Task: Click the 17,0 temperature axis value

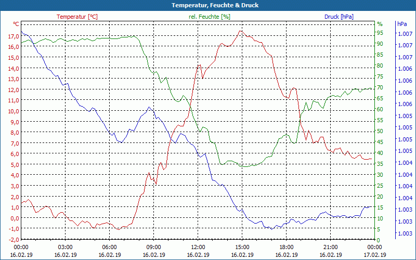Action: click(x=14, y=36)
